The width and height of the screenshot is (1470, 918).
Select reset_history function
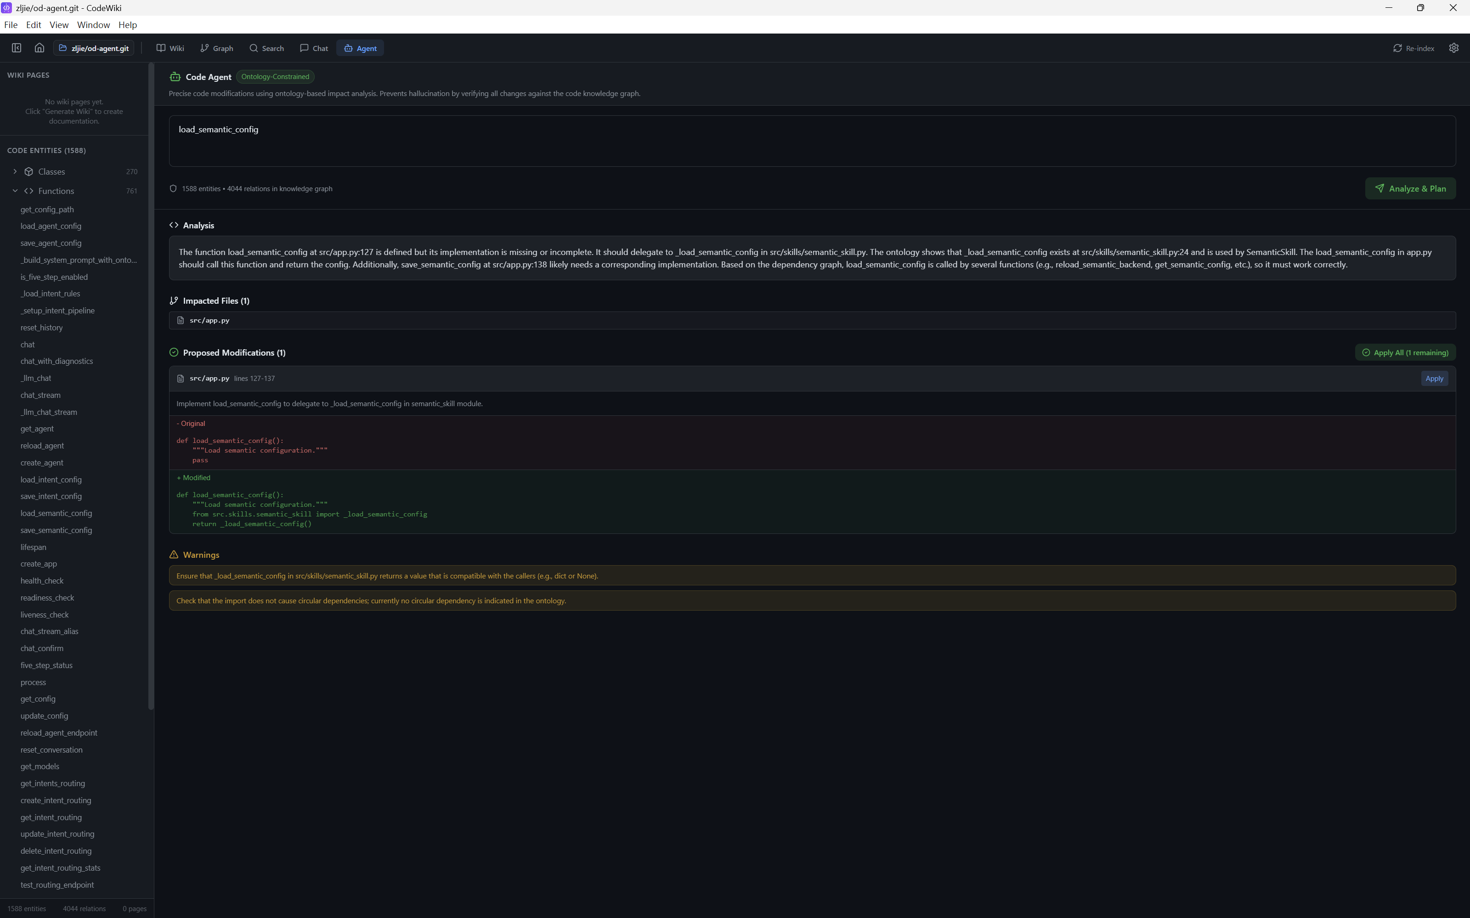41,328
